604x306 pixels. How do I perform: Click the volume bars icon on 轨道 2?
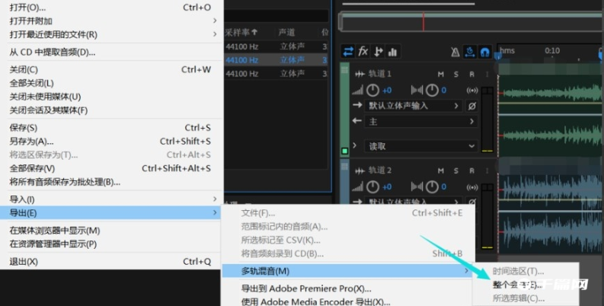click(x=357, y=187)
